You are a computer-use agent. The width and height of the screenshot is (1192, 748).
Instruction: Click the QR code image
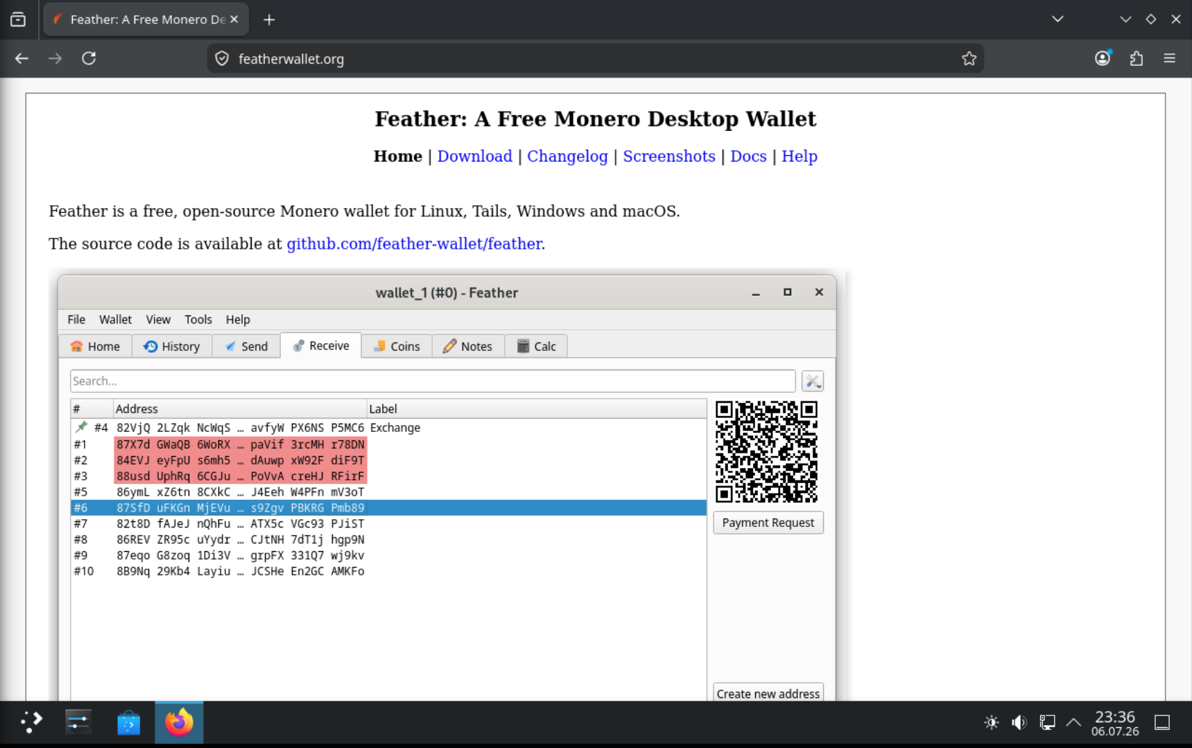point(766,451)
